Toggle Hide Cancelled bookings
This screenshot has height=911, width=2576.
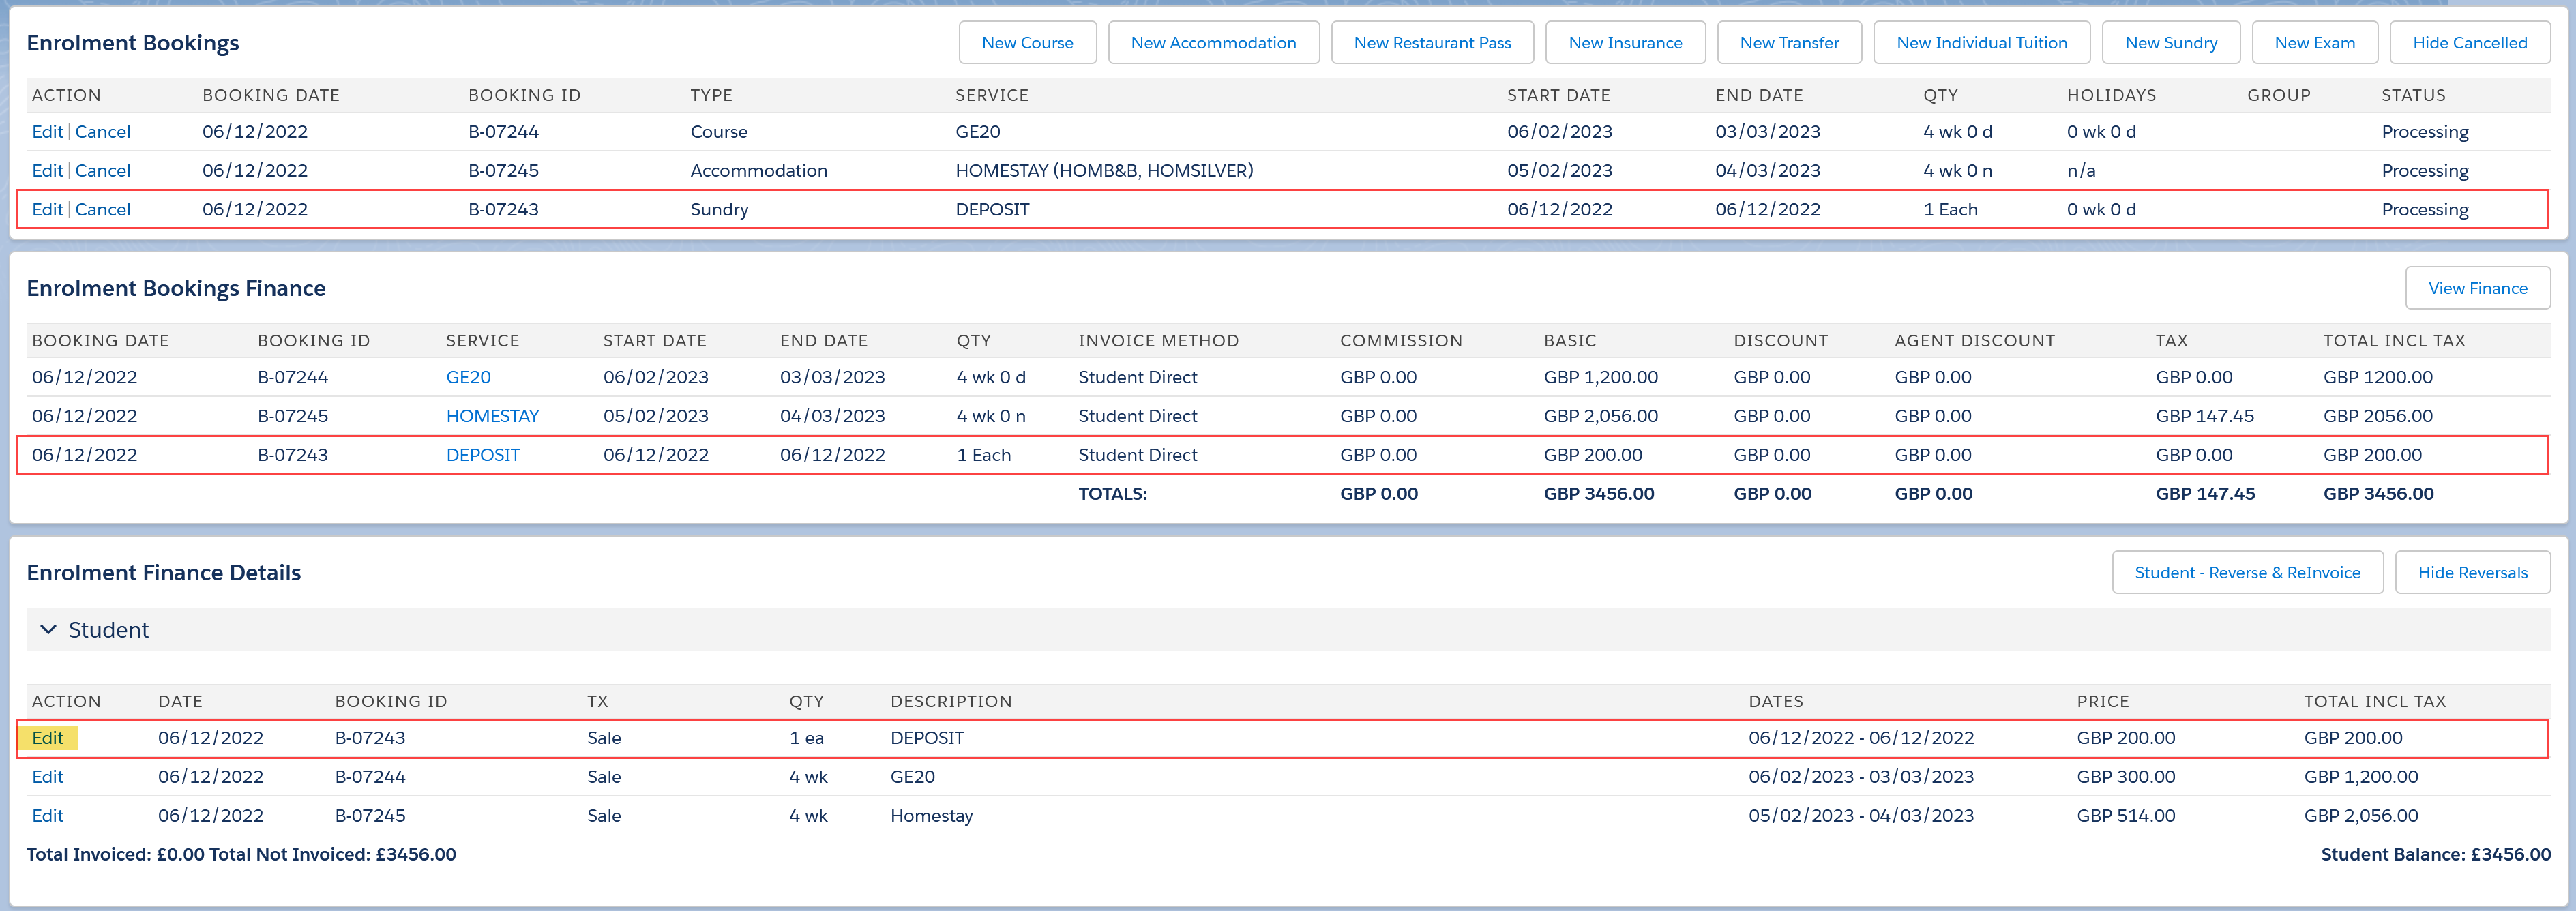[x=2469, y=43]
